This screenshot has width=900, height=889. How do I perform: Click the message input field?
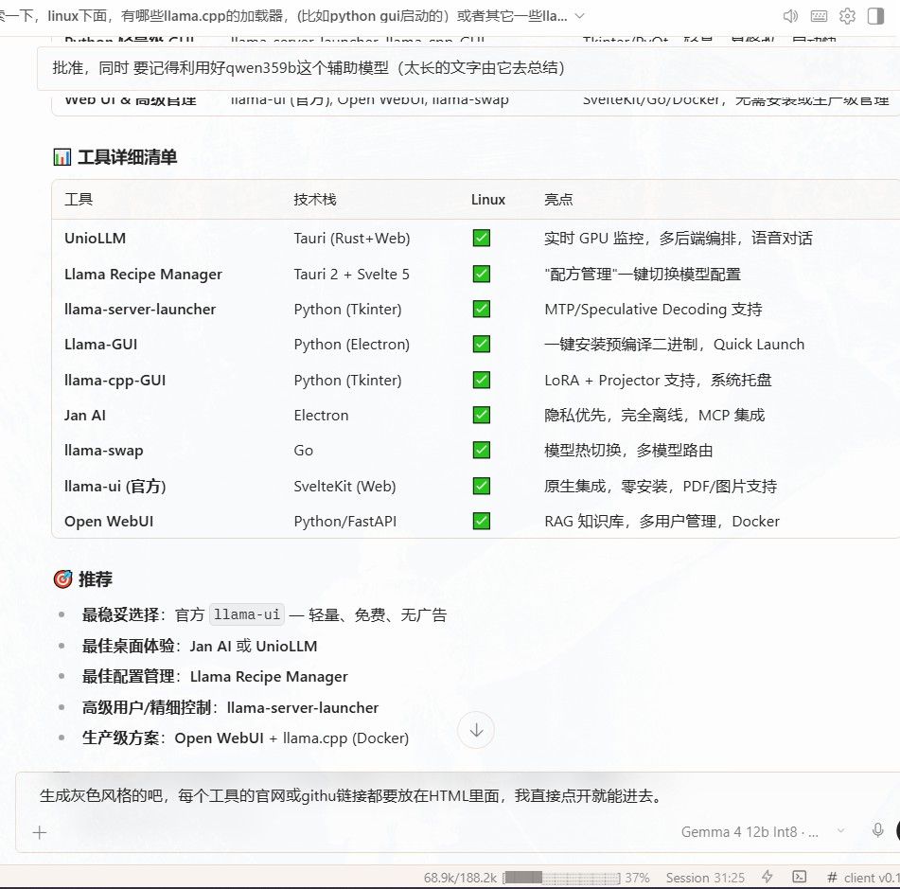coord(459,796)
